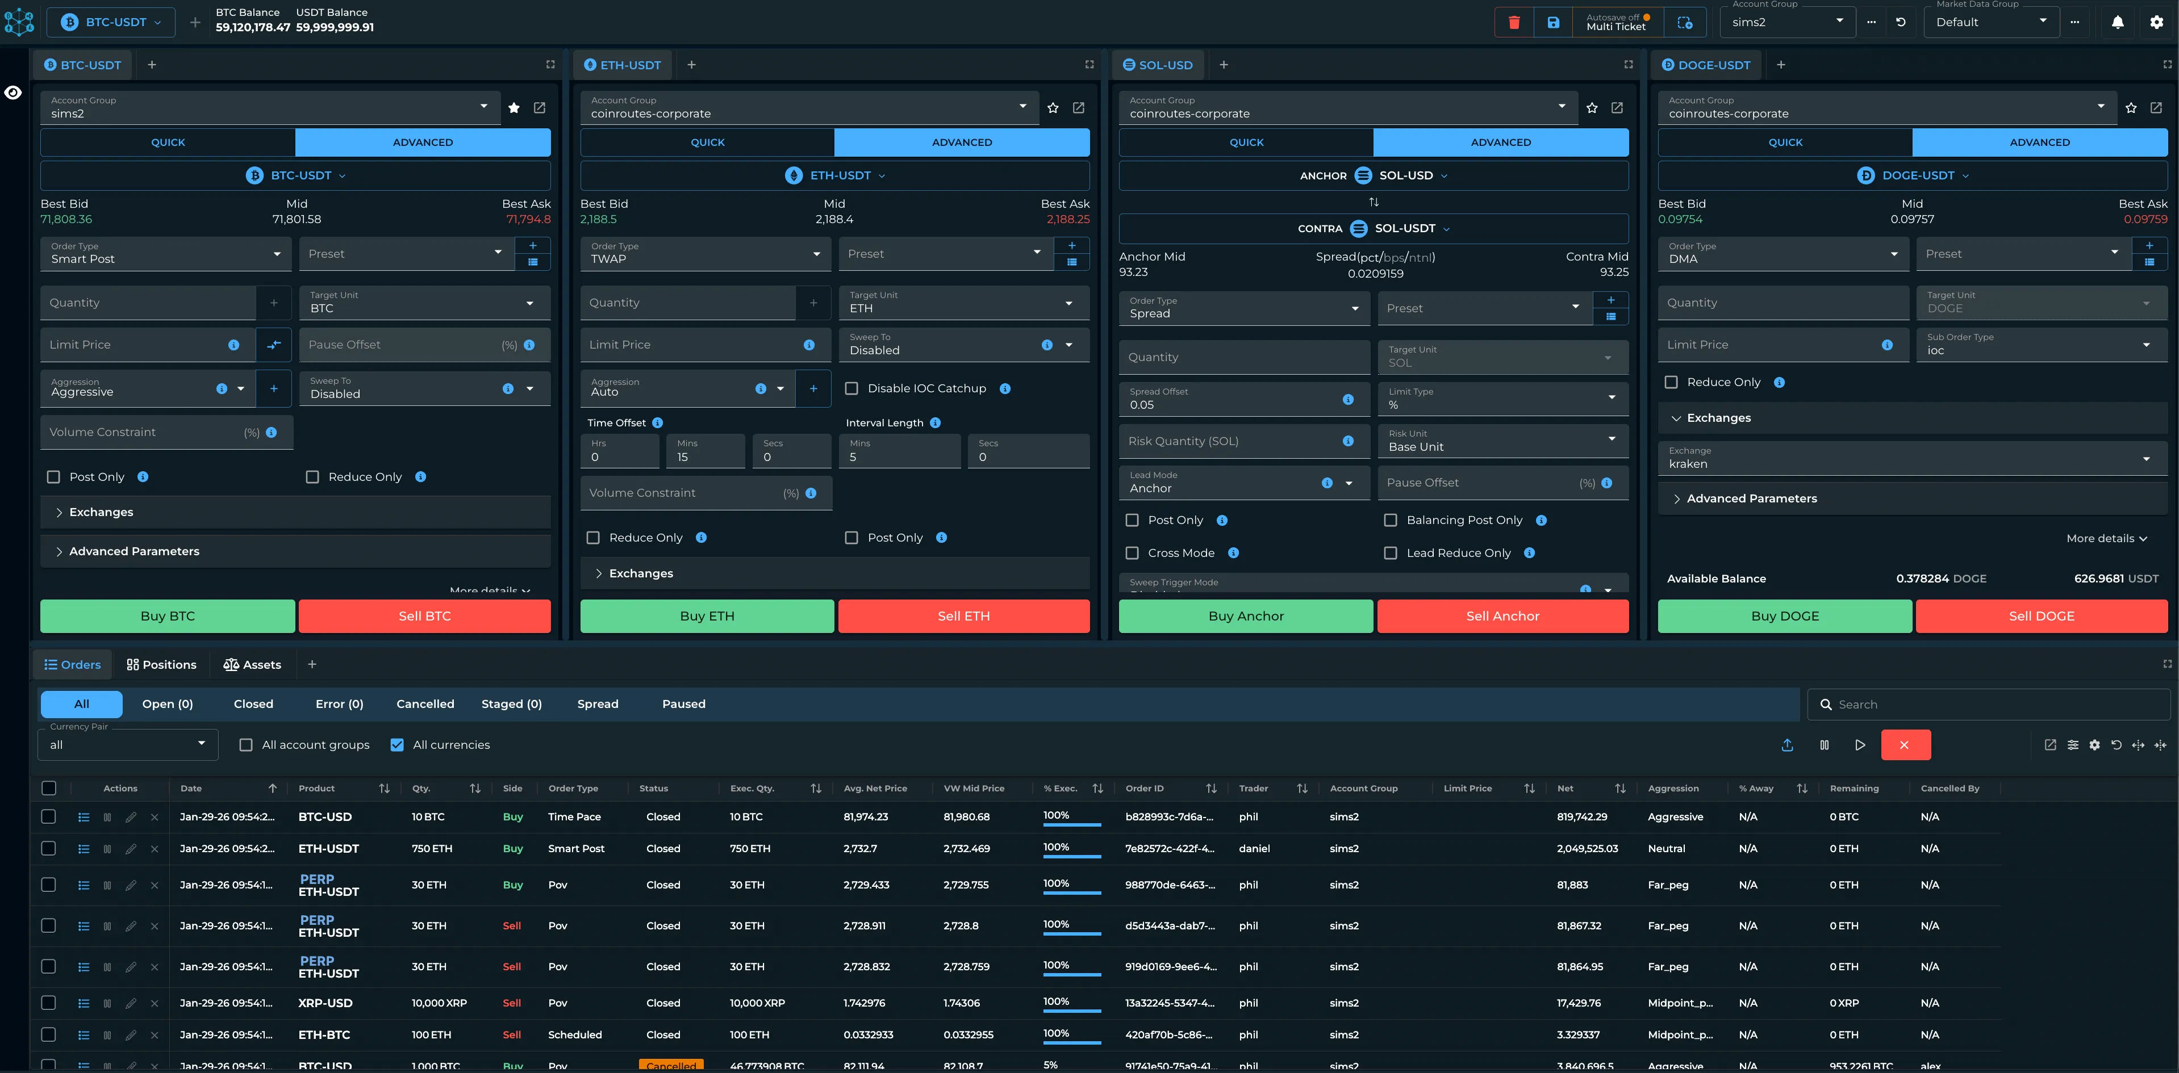Open Order Type Smart Post dropdown
This screenshot has width=2179, height=1073.
pyautogui.click(x=166, y=254)
